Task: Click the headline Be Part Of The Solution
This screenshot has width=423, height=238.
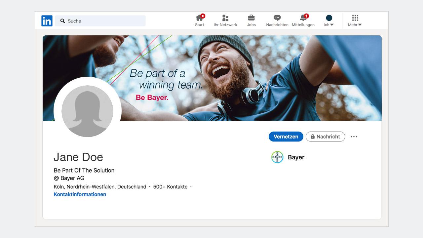Action: tap(84, 171)
